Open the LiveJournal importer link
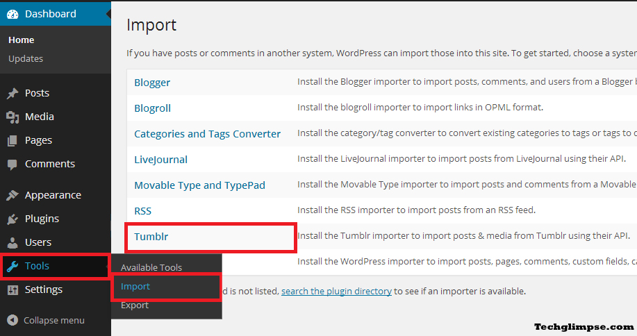The width and height of the screenshot is (637, 336). coord(161,160)
